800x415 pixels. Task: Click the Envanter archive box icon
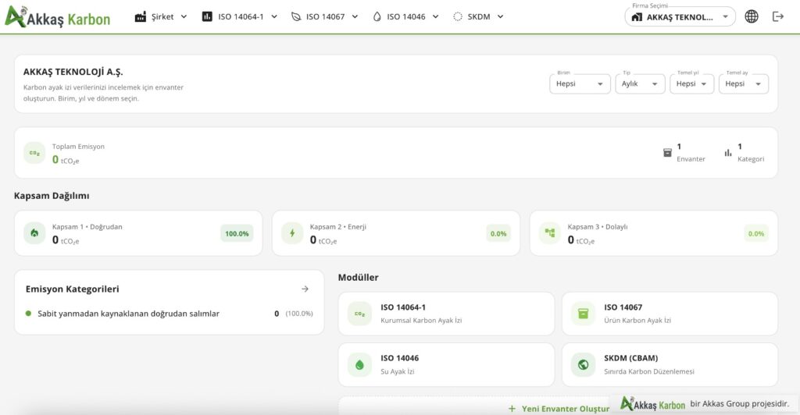[x=667, y=153]
